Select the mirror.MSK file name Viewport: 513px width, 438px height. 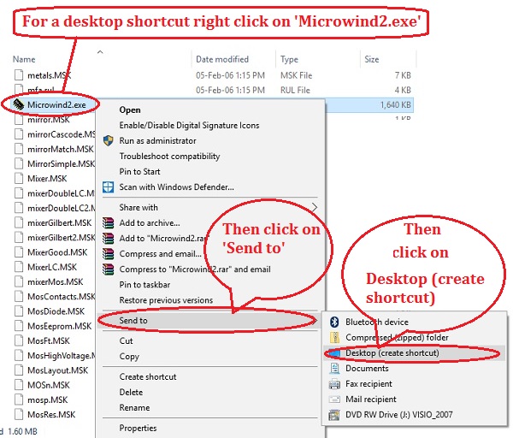pyautogui.click(x=49, y=120)
